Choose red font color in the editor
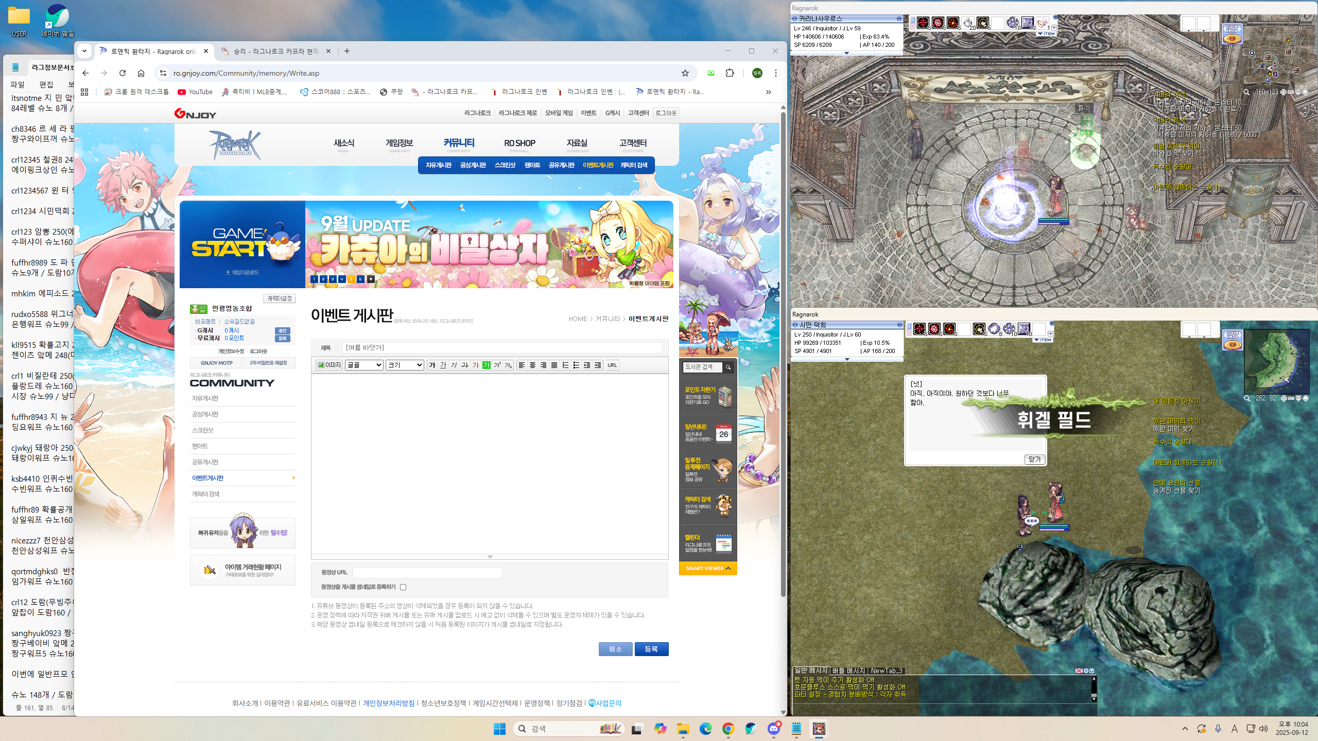Viewport: 1318px width, 741px height. (x=476, y=365)
